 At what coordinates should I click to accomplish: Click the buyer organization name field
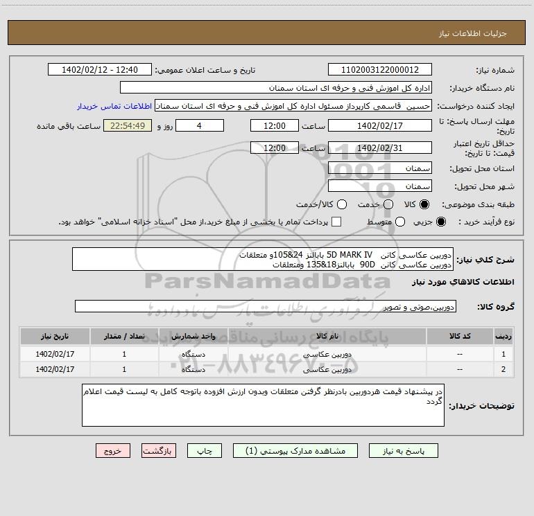(276, 87)
